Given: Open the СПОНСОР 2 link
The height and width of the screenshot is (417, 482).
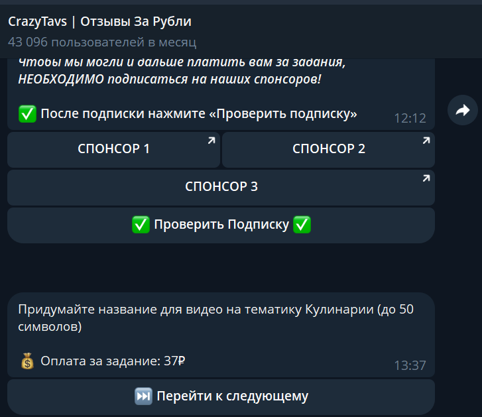Looking at the screenshot, I should pos(328,149).
